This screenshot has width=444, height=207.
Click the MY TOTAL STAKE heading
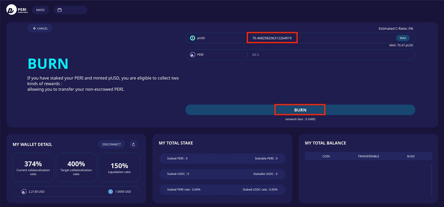pyautogui.click(x=176, y=143)
